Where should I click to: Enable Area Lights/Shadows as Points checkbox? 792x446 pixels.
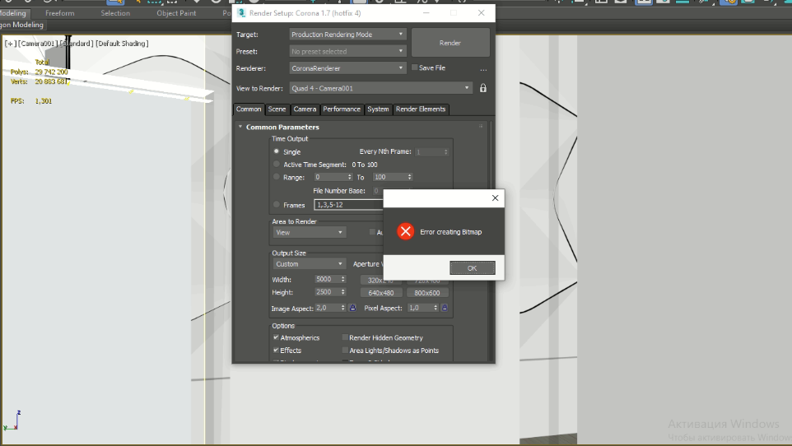tap(345, 350)
